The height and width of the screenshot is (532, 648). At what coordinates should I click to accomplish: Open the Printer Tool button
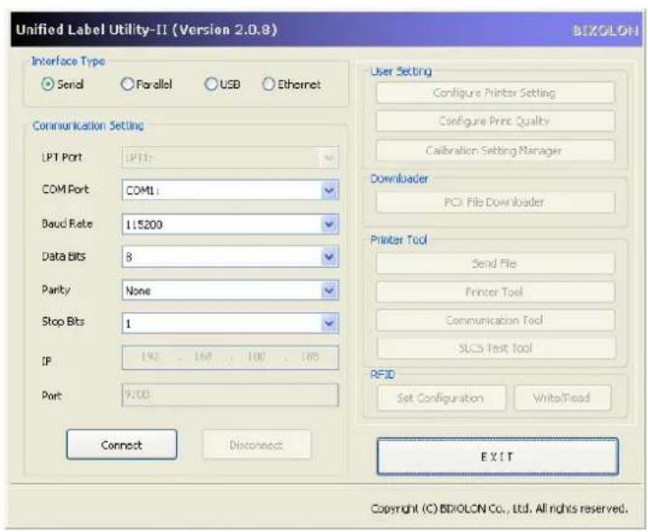(495, 292)
